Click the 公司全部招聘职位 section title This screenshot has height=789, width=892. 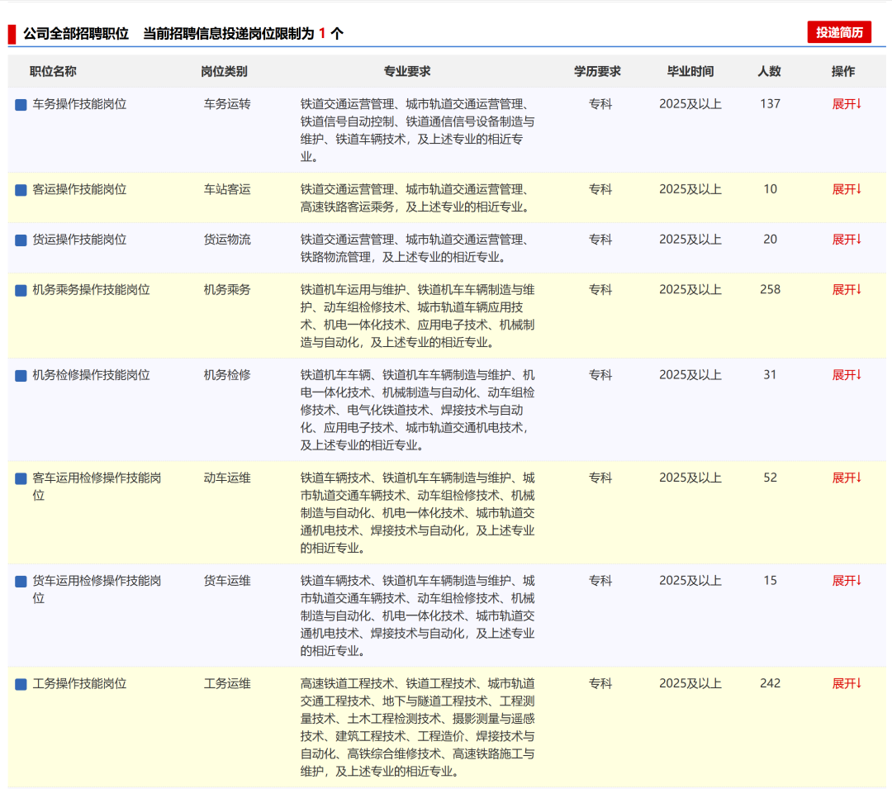tap(76, 34)
